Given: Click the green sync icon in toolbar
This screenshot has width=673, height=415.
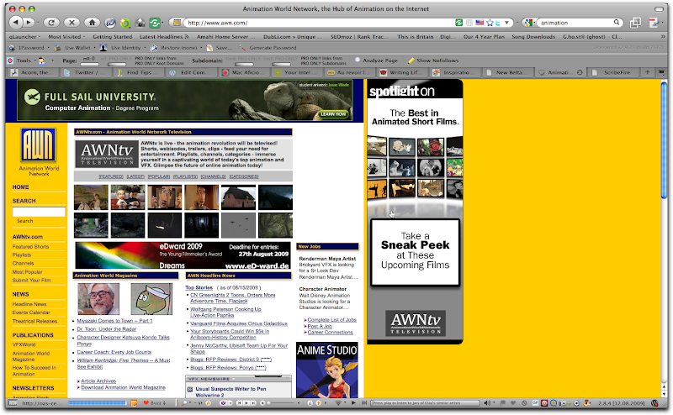Looking at the screenshot, I should 155,23.
